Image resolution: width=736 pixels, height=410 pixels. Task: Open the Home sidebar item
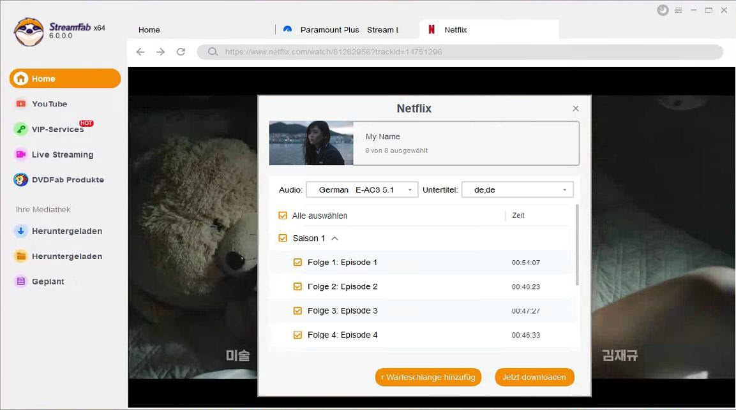click(x=64, y=78)
